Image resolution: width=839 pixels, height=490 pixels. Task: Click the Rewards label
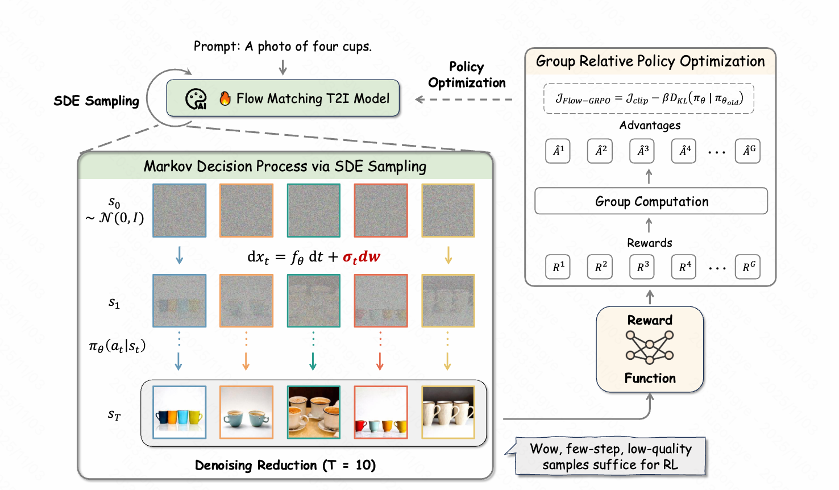coord(650,243)
